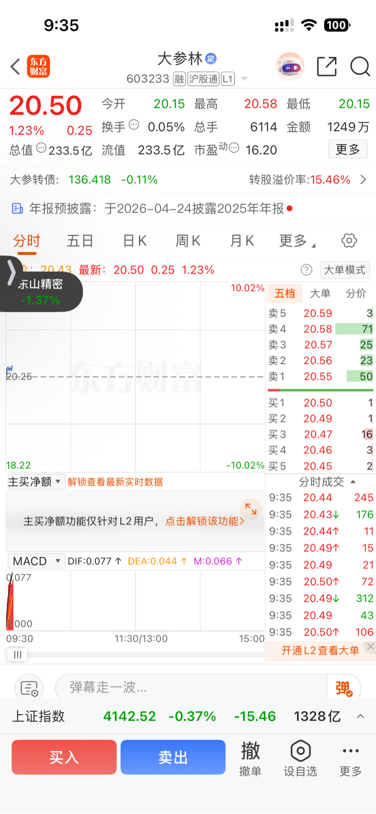
Task: Tap the intraday price chart area
Action: tap(135, 377)
